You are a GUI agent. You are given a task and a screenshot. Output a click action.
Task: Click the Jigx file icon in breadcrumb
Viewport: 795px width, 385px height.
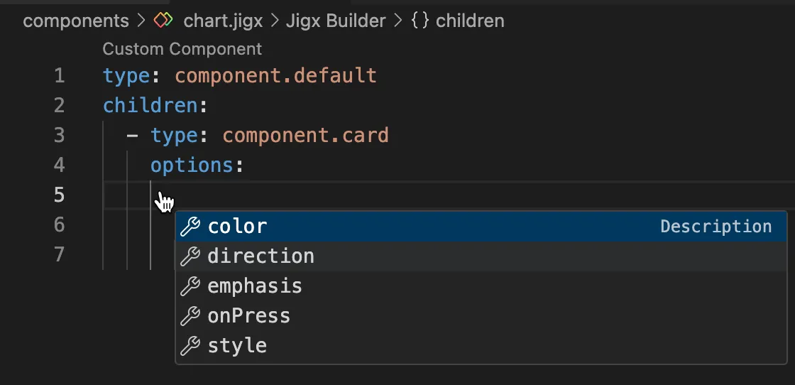[x=163, y=21]
